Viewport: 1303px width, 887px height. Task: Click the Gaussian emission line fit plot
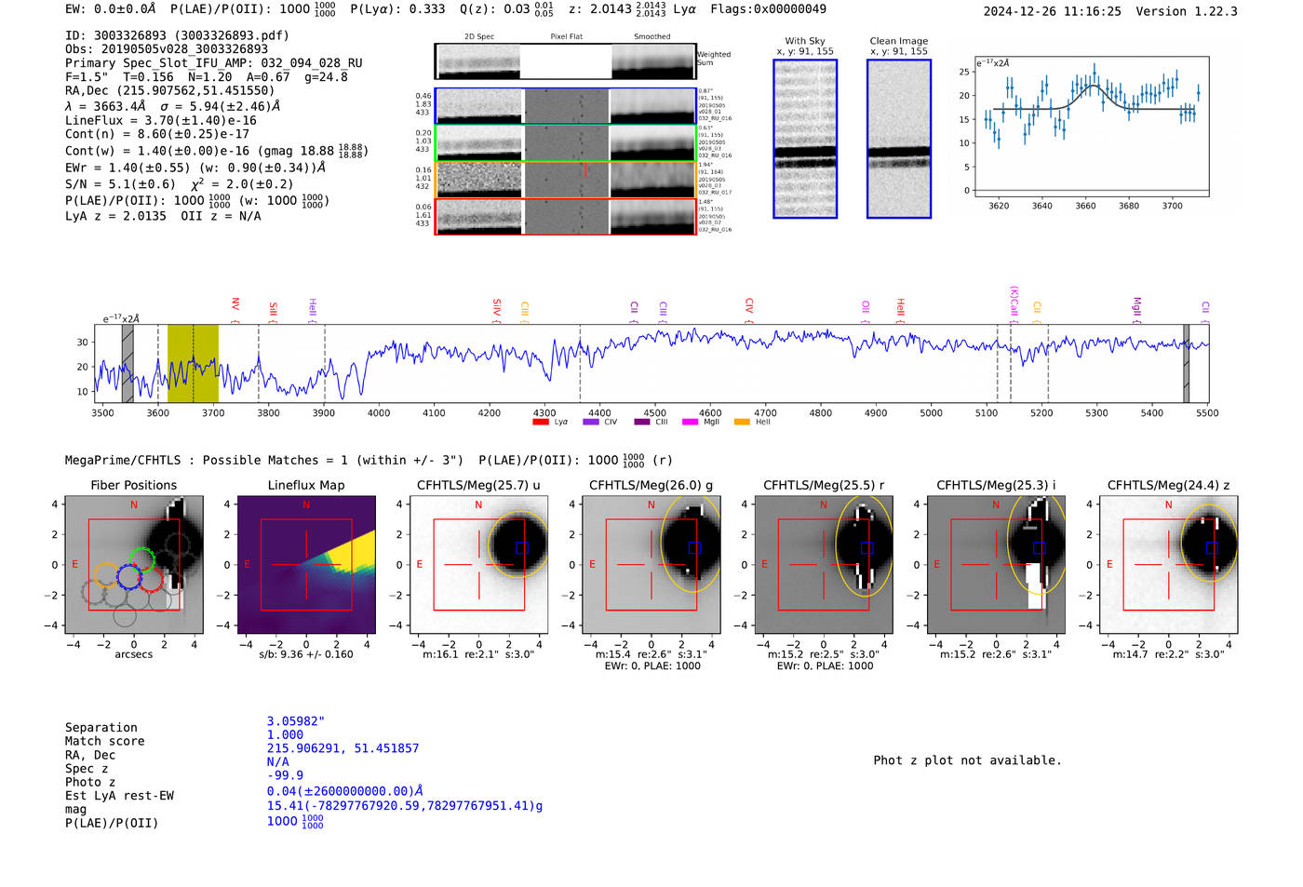1092,127
